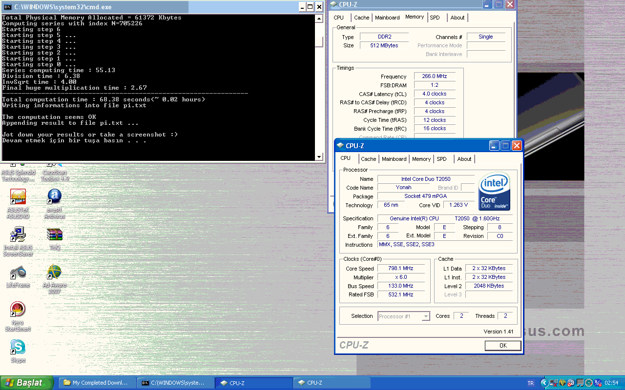Screen dimensions: 625x390
Task: Click the Rated FSB value 532.1 MHz
Action: pos(401,294)
